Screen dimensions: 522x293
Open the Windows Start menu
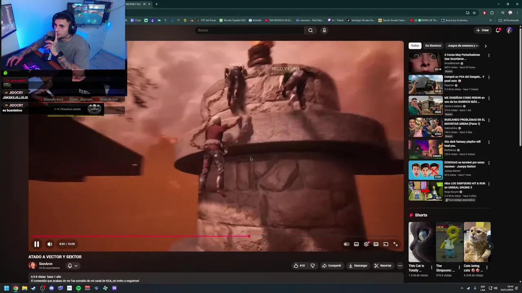pyautogui.click(x=7, y=288)
